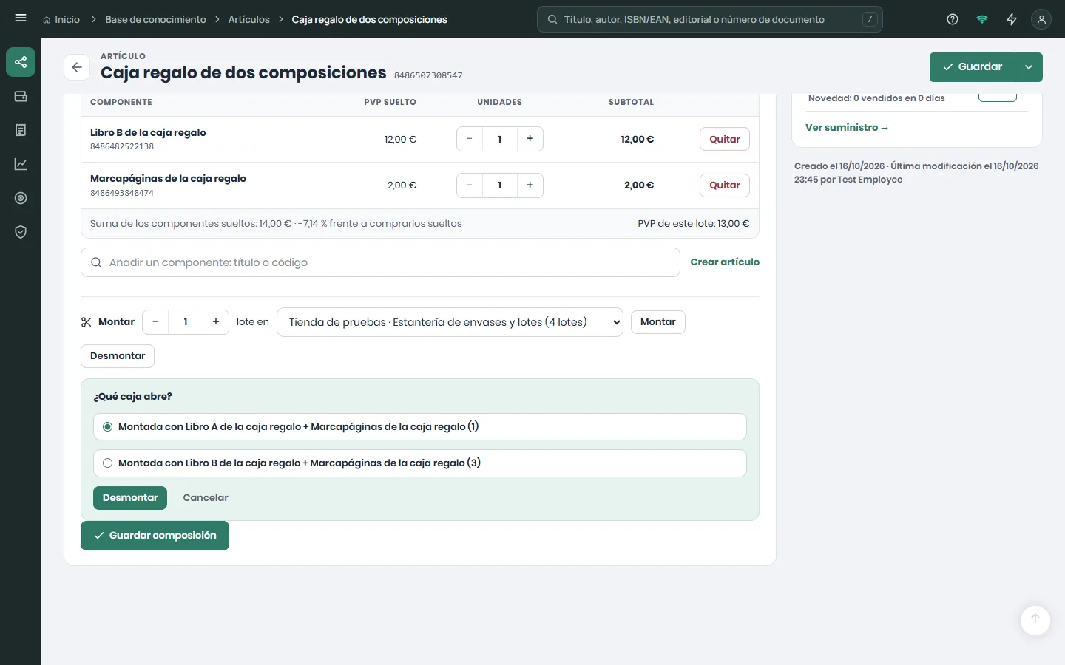Click the white outlined Desmontar button
Image resolution: width=1065 pixels, height=665 pixels.
(x=118, y=356)
